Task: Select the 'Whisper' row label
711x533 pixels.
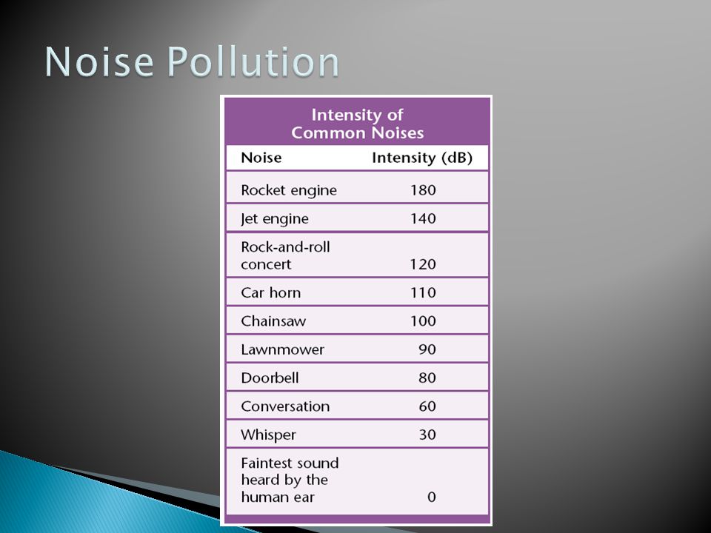Action: [268, 435]
